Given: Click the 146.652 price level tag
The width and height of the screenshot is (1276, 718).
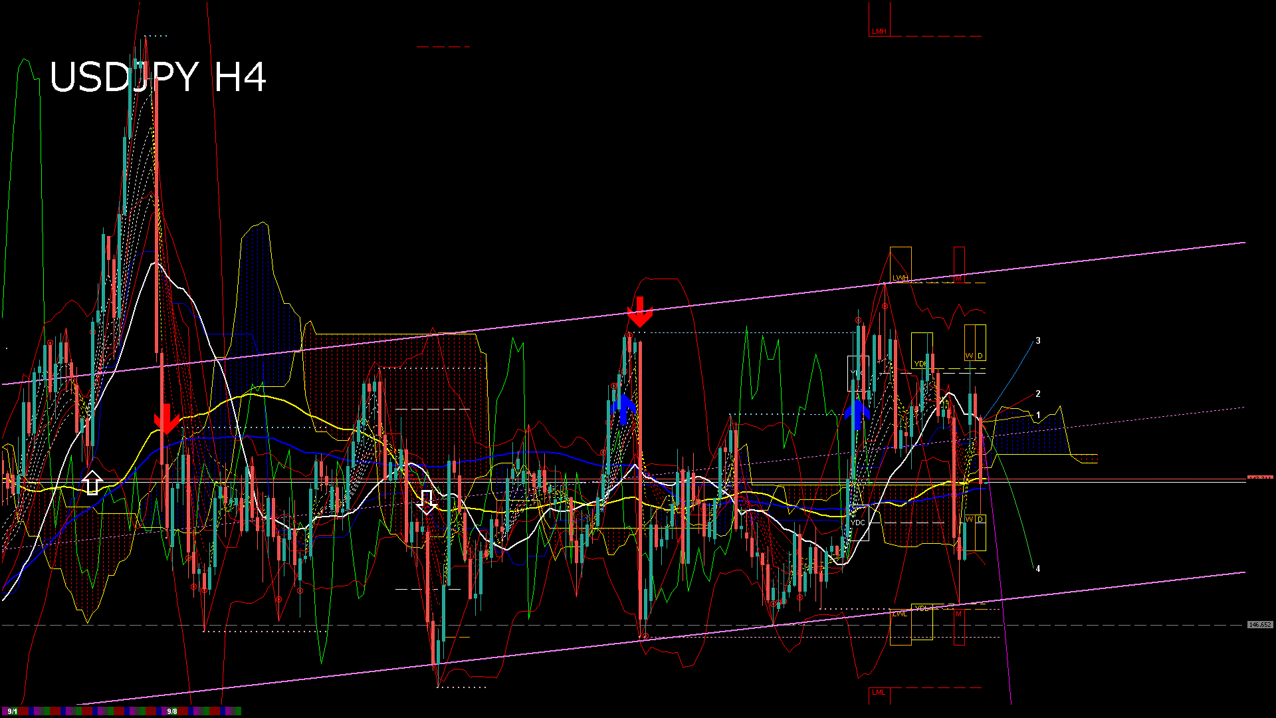Looking at the screenshot, I should [x=1260, y=625].
